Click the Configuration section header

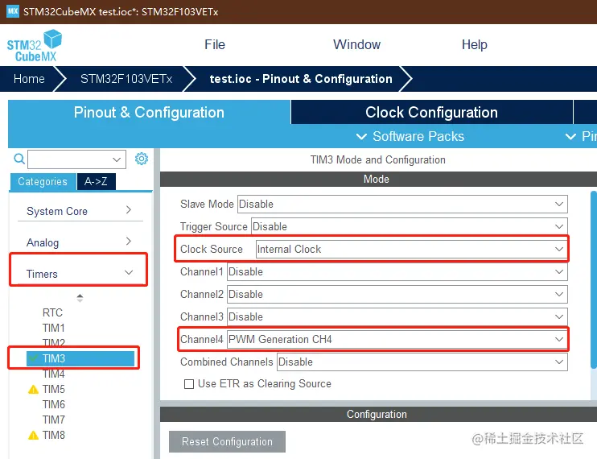pos(378,415)
